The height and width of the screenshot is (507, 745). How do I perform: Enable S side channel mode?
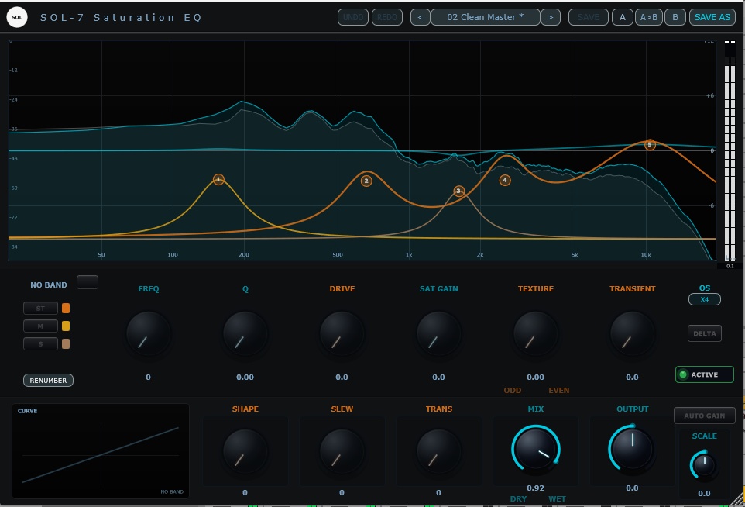pos(40,343)
